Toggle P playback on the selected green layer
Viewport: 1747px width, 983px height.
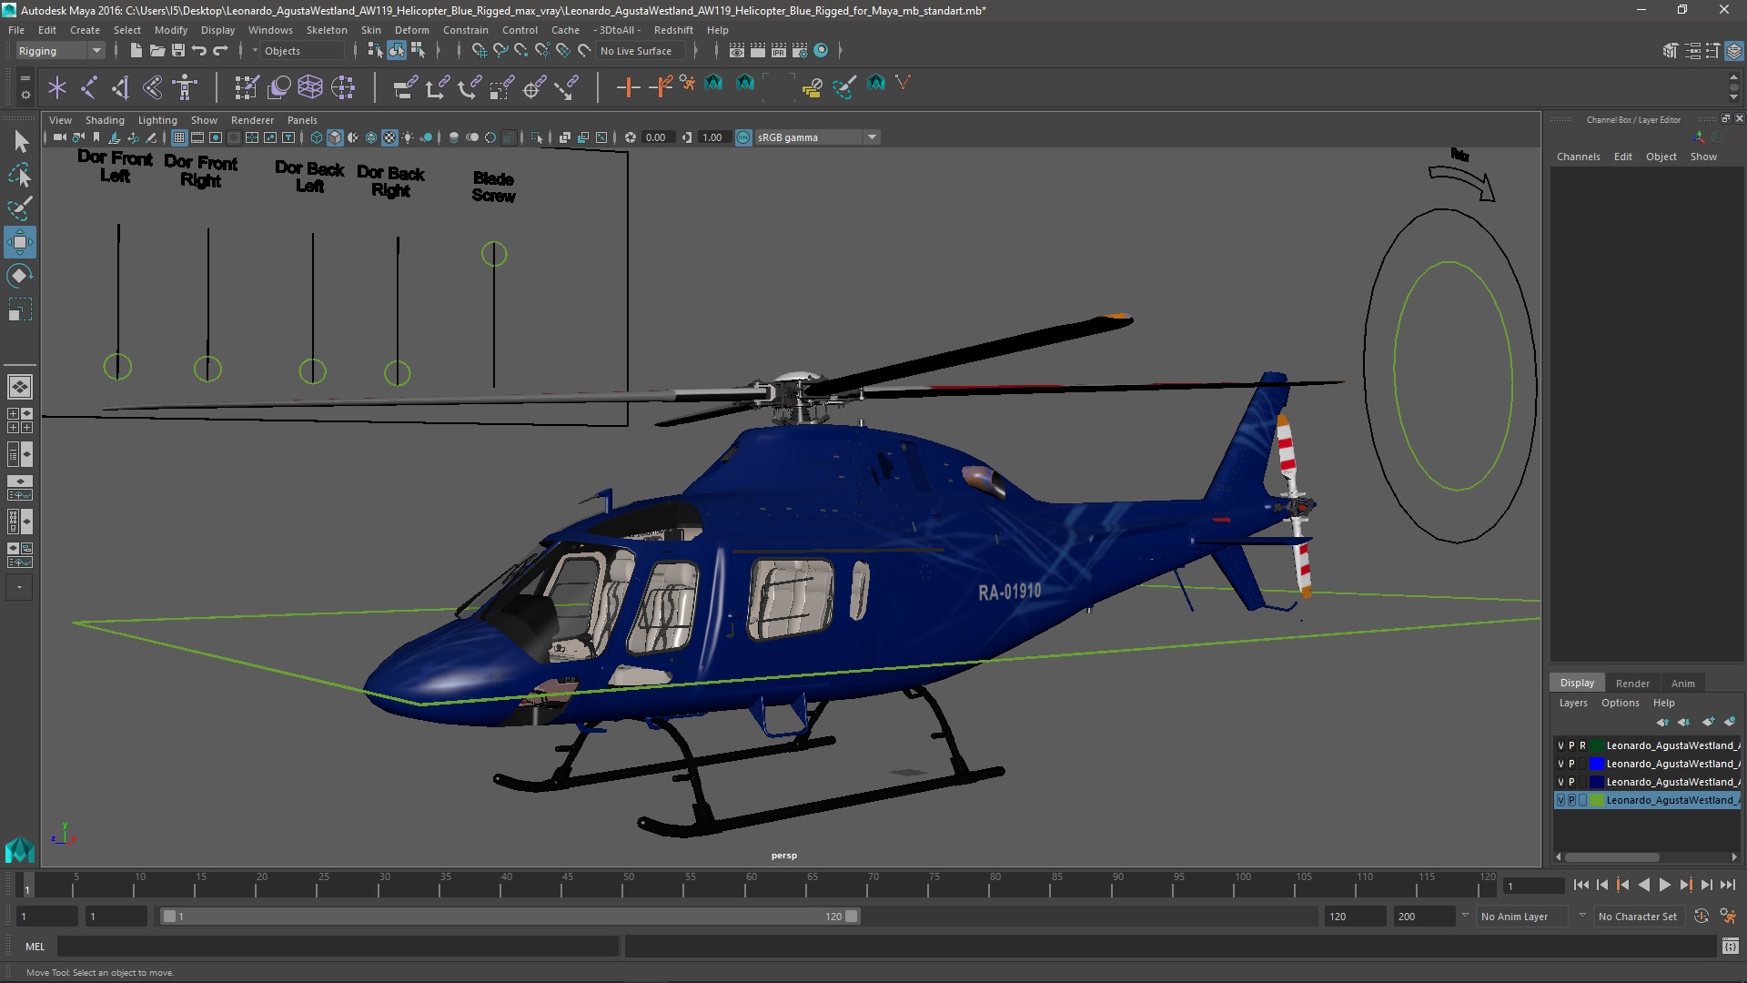point(1571,800)
